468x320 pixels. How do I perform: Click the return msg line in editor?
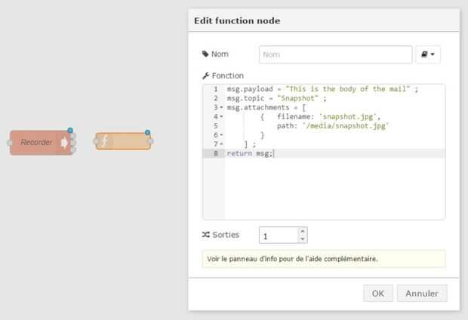(x=250, y=152)
